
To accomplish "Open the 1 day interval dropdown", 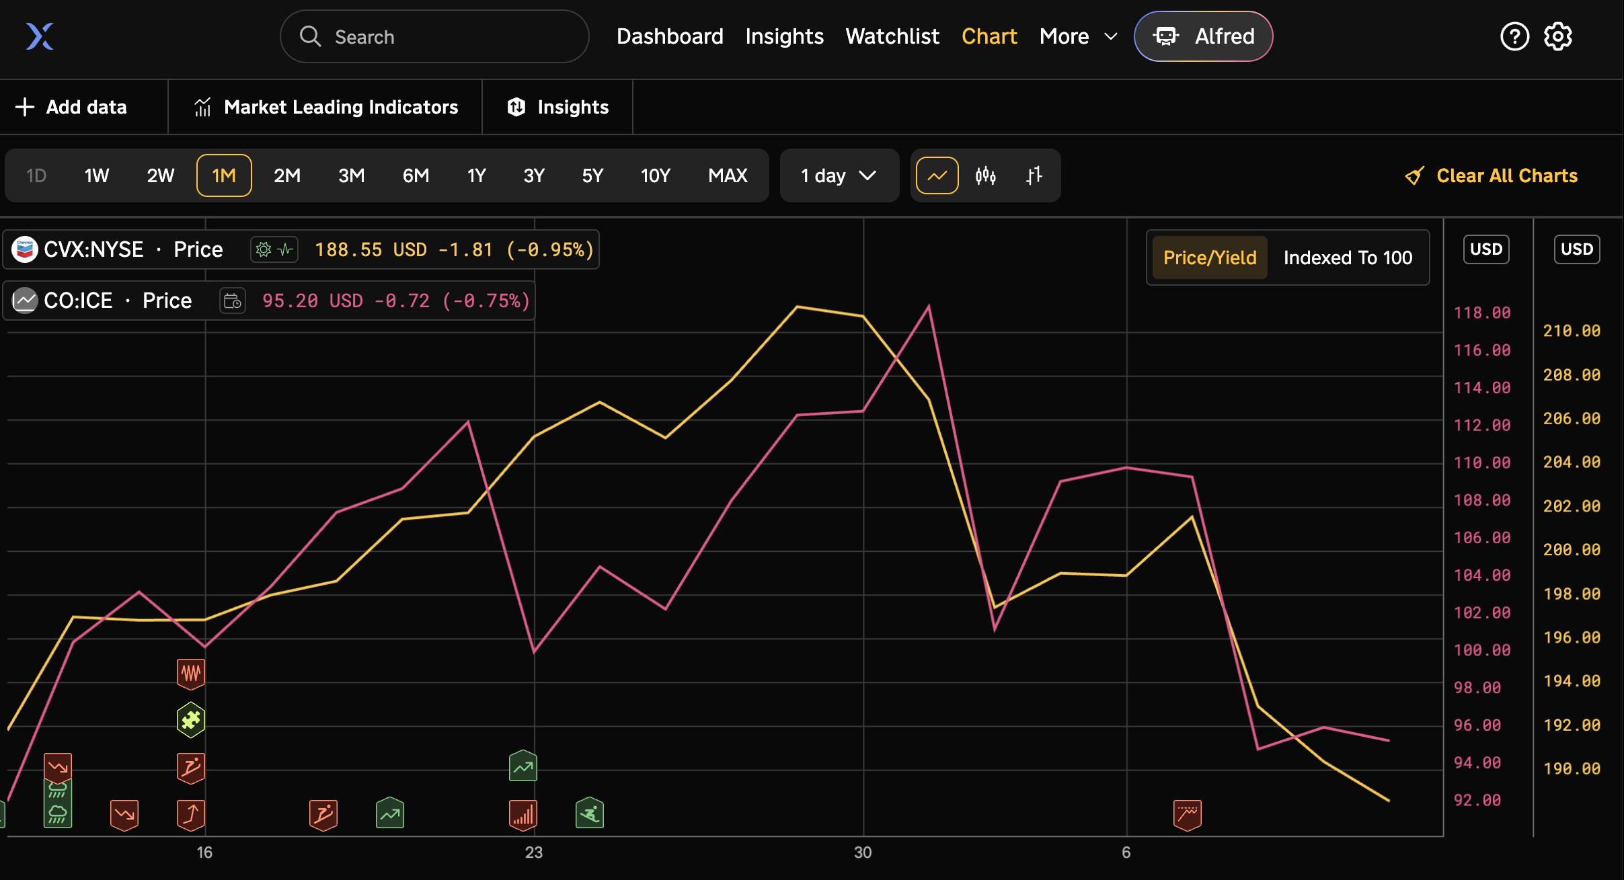I will (839, 175).
